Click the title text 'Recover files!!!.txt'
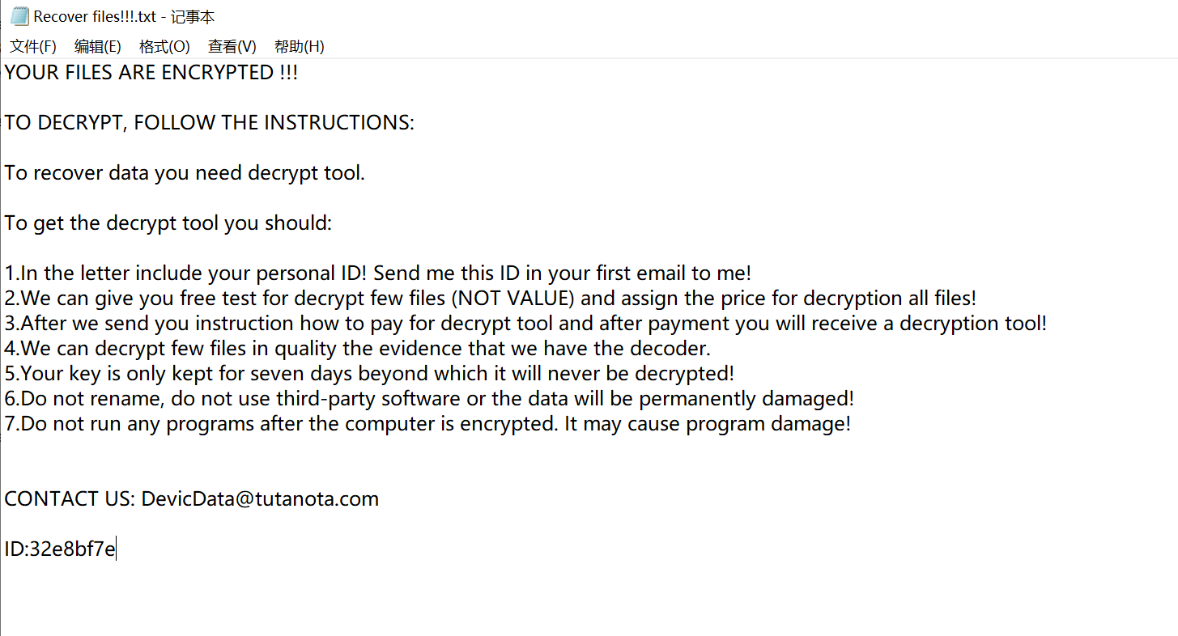The image size is (1178, 636). [x=95, y=17]
